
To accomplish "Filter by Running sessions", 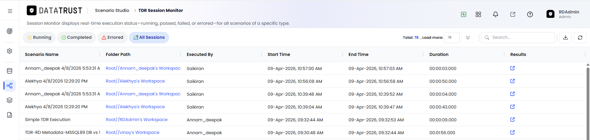I will click(39, 38).
